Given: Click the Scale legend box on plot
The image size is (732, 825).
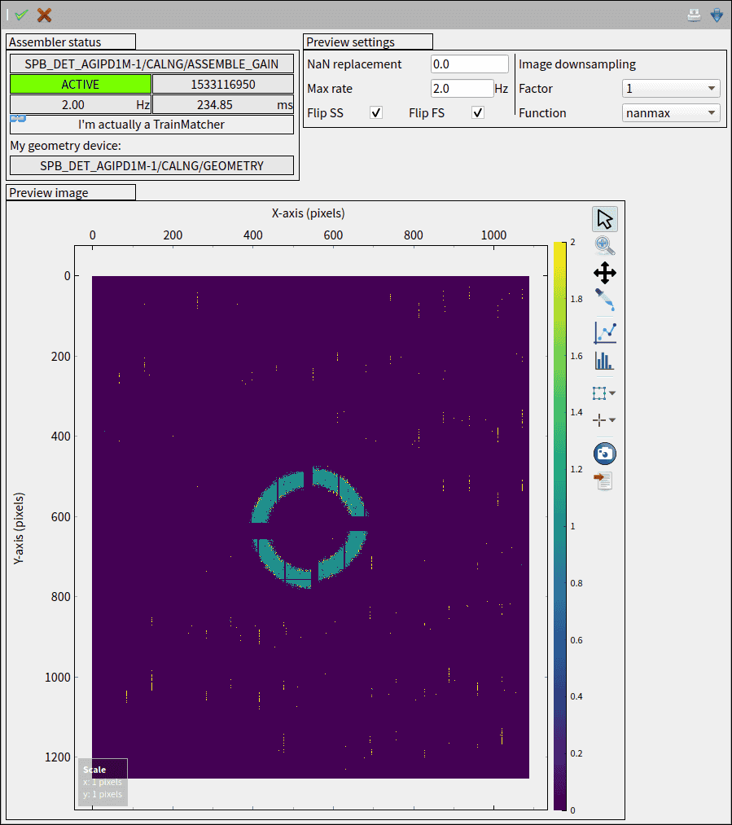Looking at the screenshot, I should pyautogui.click(x=103, y=782).
